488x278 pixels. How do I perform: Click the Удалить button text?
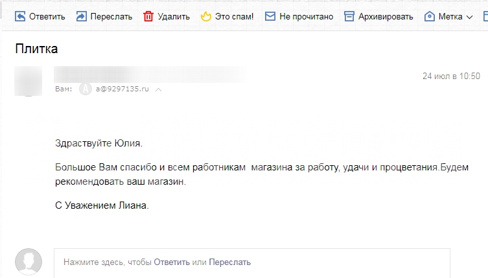click(x=174, y=16)
